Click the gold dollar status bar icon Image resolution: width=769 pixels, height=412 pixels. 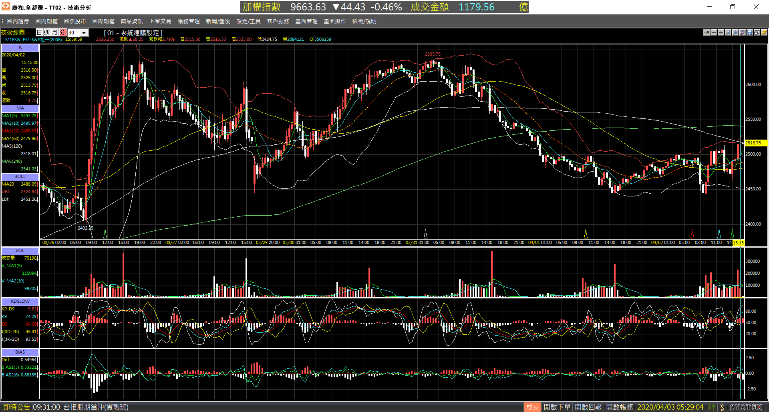click(722, 407)
